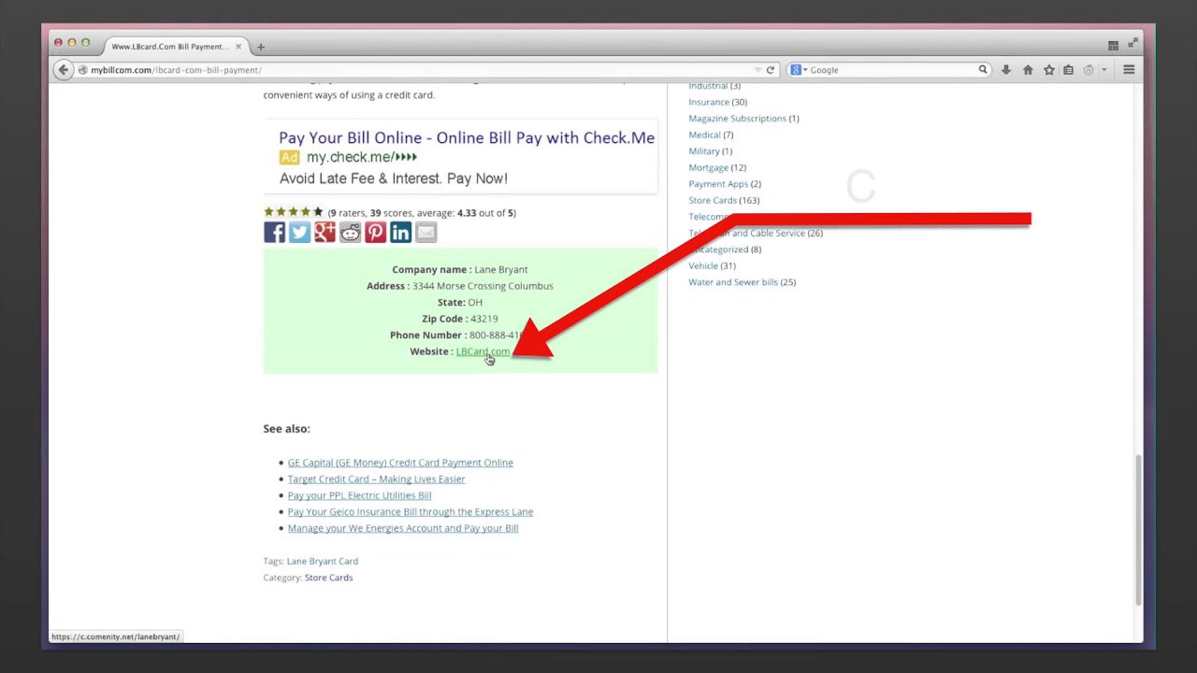Open the add-on icon's dropdown arrow

coord(1103,70)
